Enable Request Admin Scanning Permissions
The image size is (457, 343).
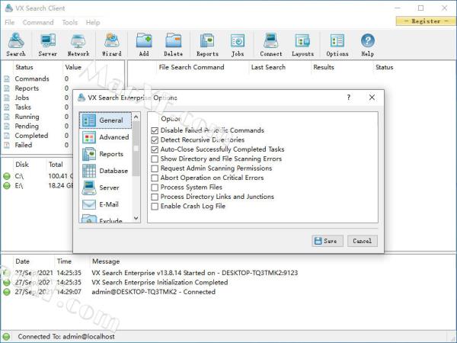point(155,168)
